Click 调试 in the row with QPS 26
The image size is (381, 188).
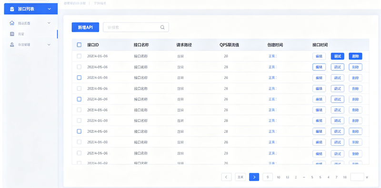tap(338, 78)
